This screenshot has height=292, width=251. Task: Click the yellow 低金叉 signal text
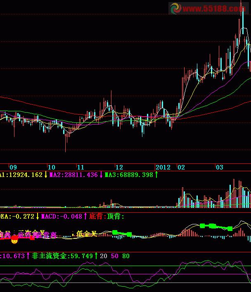pos(86,233)
